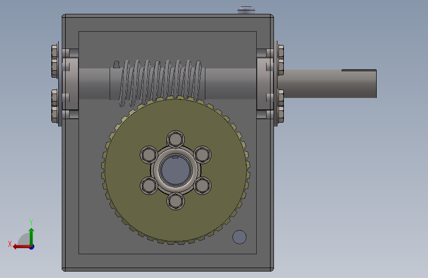Image resolution: width=428 pixels, height=278 pixels.
Task: Select the protruding input shaft extension
Action: click(x=328, y=84)
